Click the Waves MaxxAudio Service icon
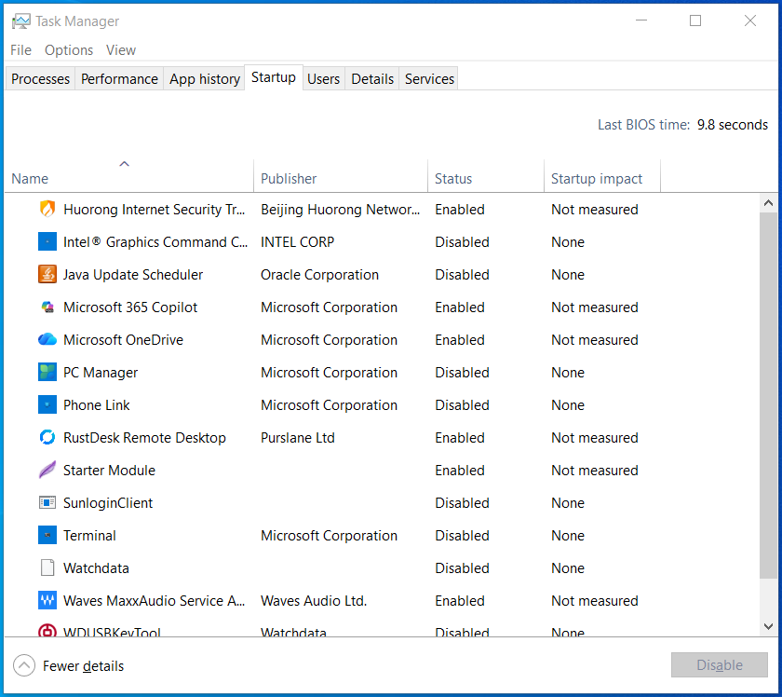 point(47,600)
